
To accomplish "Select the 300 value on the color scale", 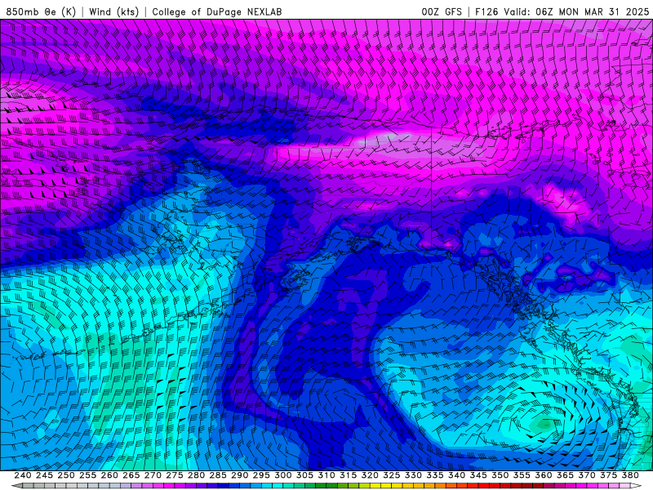I will 282,475.
